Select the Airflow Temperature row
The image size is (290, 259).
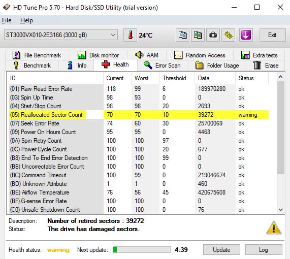139,192
